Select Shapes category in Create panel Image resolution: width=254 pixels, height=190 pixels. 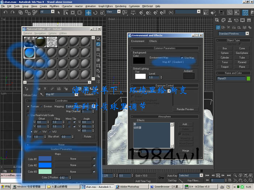223,27
